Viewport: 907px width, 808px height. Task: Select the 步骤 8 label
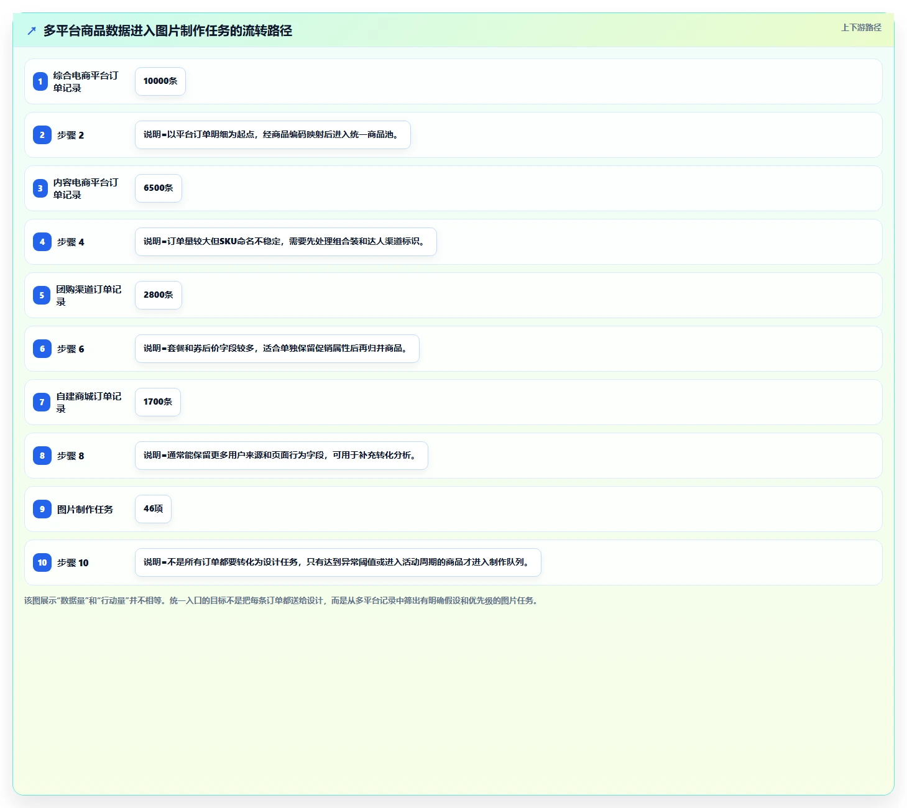pos(70,456)
